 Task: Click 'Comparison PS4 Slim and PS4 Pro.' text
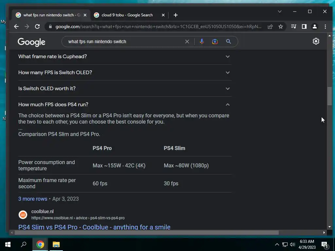pos(59,134)
